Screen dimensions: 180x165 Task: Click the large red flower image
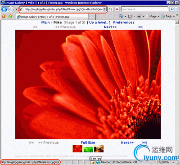88,85
